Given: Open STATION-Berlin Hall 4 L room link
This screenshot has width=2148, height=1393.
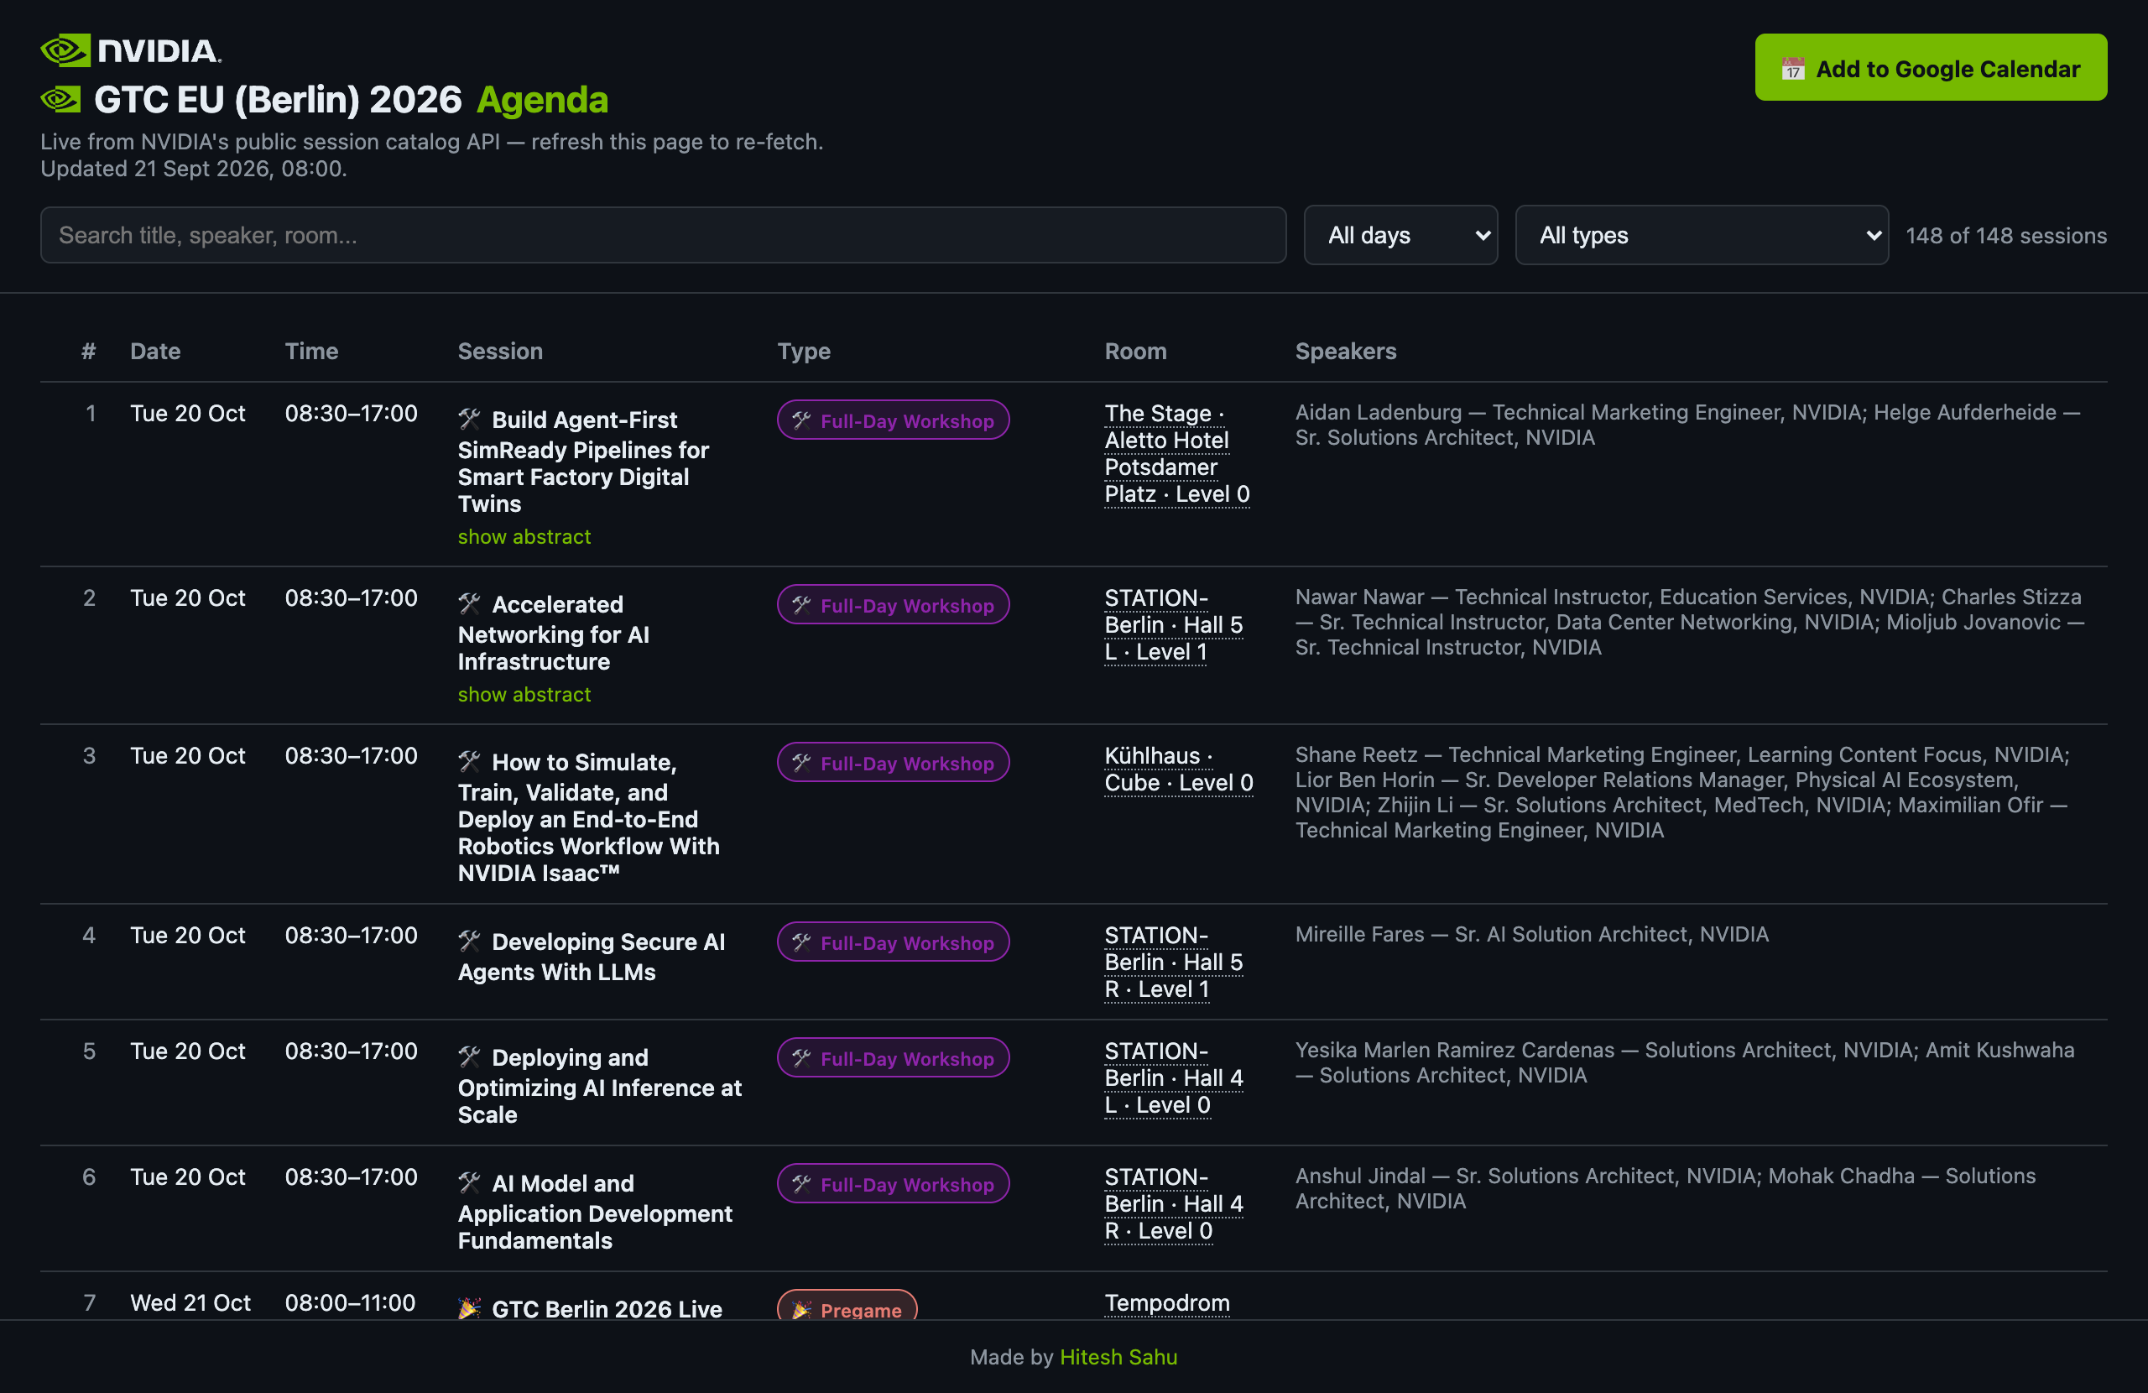Looking at the screenshot, I should tap(1173, 1079).
